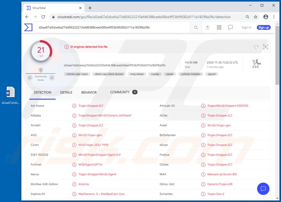Click the direct-cpu-clock-access tag
This screenshot has width=281, height=202.
tap(109, 74)
